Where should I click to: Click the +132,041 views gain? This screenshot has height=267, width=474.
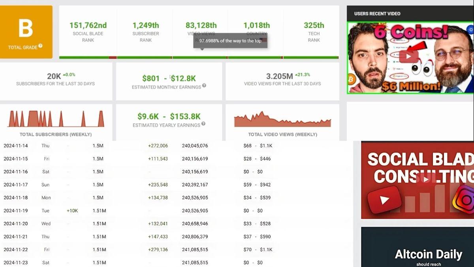158,223
